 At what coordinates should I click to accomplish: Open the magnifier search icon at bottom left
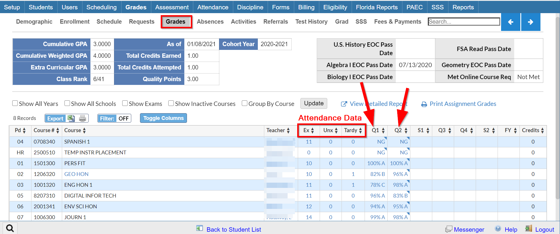(x=10, y=228)
